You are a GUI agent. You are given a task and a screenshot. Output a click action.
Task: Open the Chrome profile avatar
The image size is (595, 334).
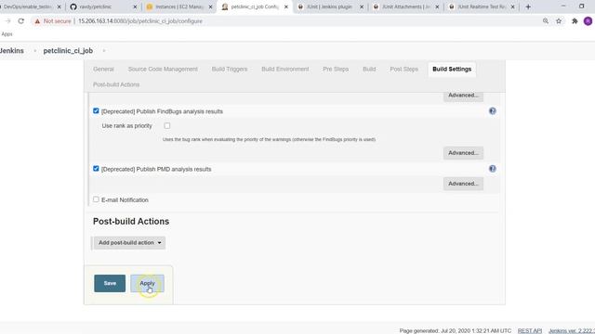(588, 21)
